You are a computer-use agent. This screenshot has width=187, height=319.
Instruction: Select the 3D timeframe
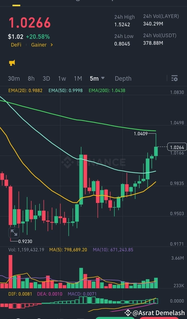click(x=46, y=78)
